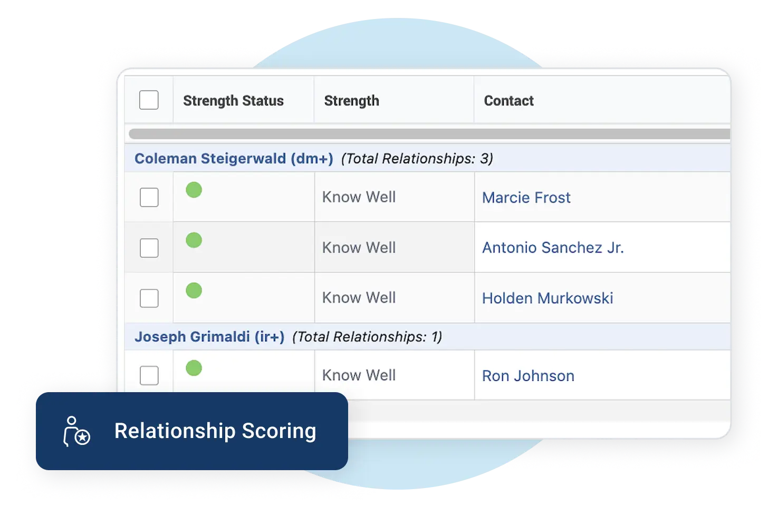
Task: Open the Marcie Frost contact link
Action: click(x=526, y=198)
